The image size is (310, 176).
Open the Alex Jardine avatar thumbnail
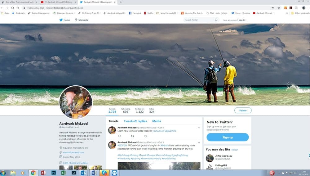[210, 158]
